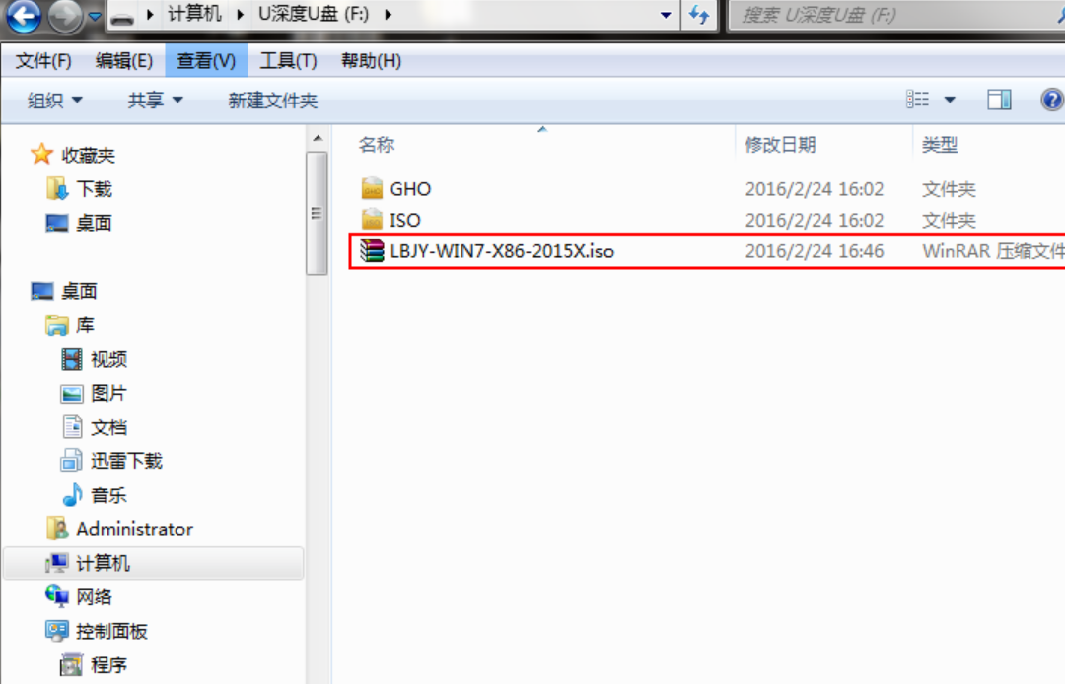Click the change view icon
1065x684 pixels.
[x=918, y=100]
